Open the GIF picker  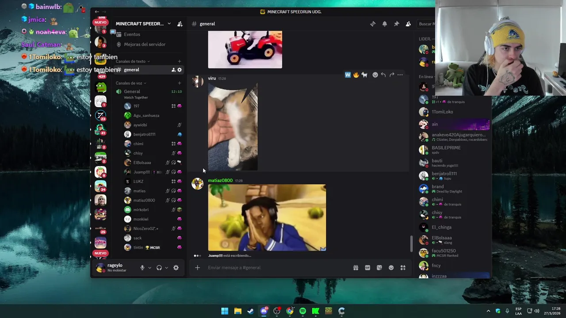point(367,268)
